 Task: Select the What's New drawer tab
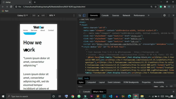(98, 92)
